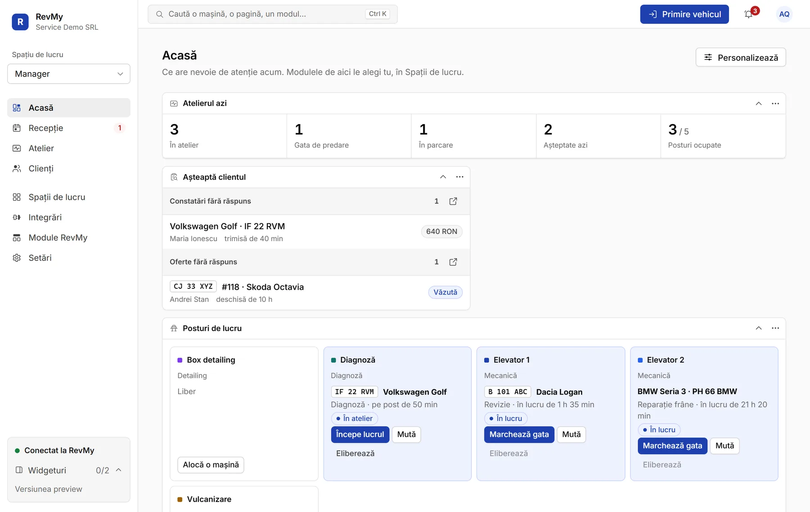Click the Așteaptă clientul widget icon

[x=174, y=177]
